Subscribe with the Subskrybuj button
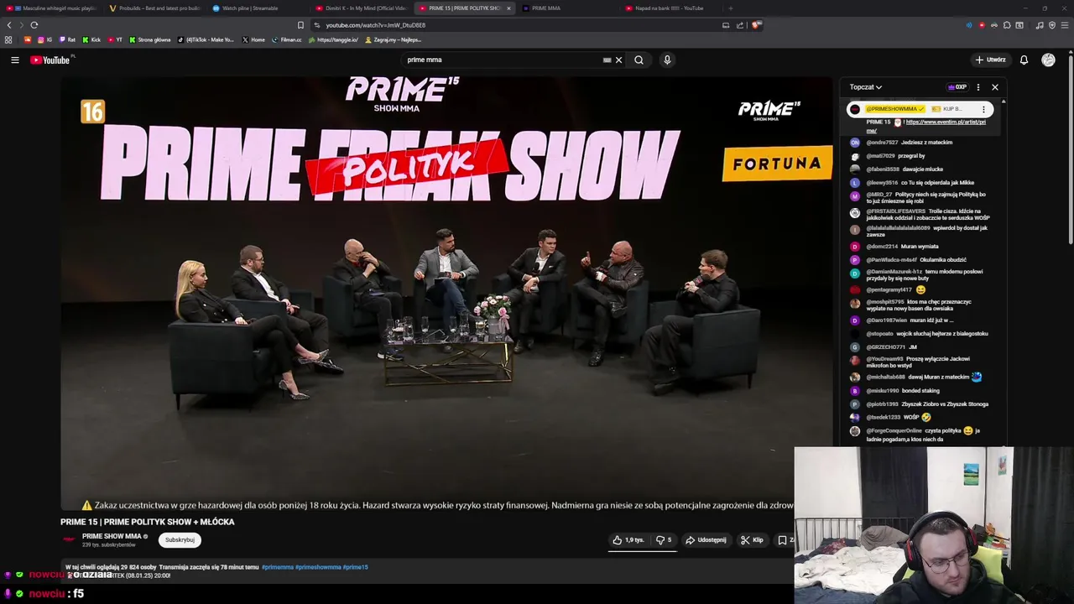 tap(180, 540)
